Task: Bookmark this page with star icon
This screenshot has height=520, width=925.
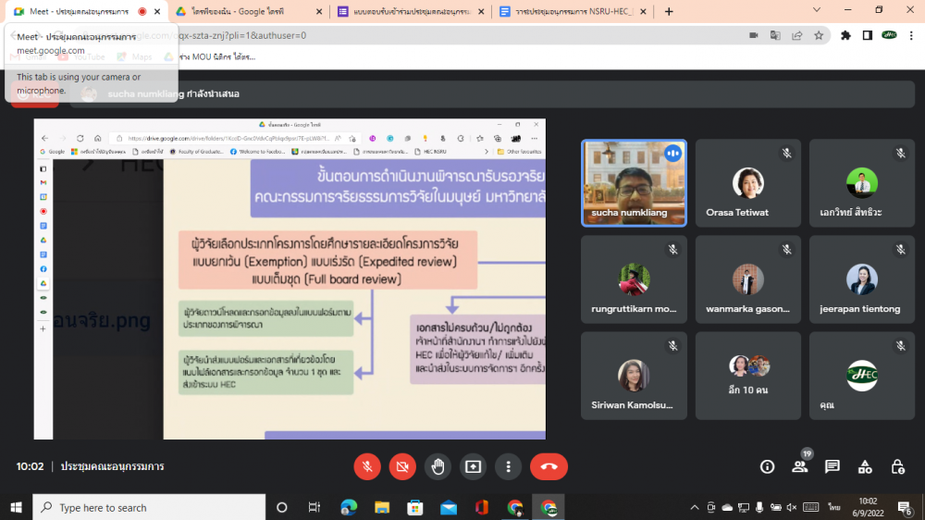Action: [819, 35]
